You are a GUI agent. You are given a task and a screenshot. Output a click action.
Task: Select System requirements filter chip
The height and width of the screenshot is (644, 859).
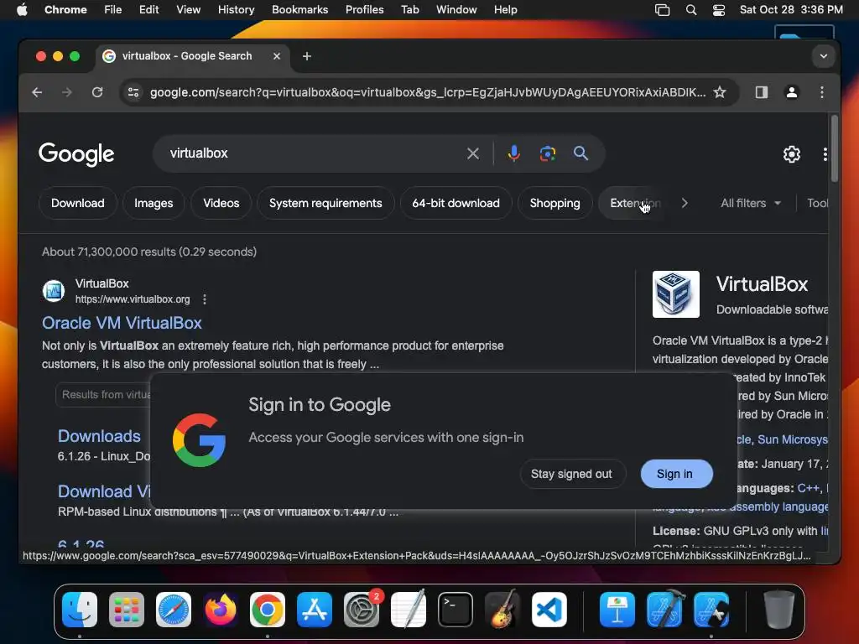point(325,203)
